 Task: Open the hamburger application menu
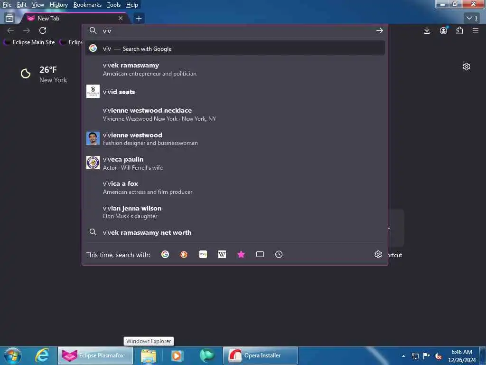tap(476, 30)
